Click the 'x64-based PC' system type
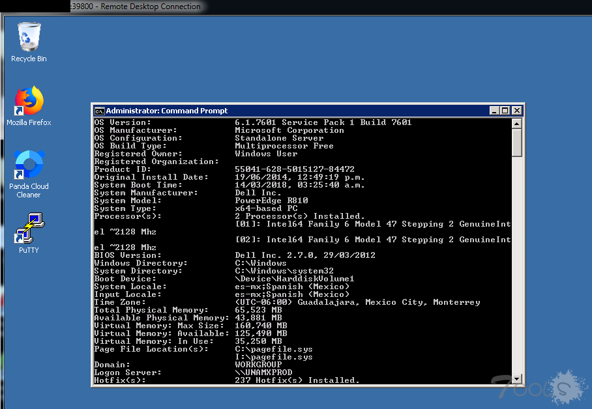This screenshot has width=592, height=409. (266, 208)
